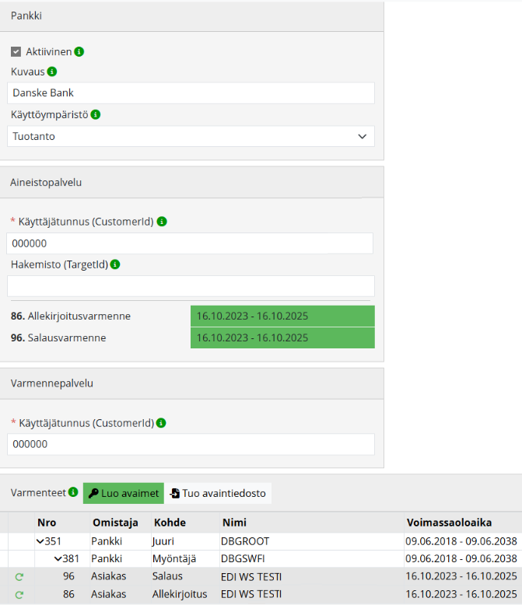Click info icon next to Varmenteet
The width and height of the screenshot is (522, 605).
click(73, 492)
